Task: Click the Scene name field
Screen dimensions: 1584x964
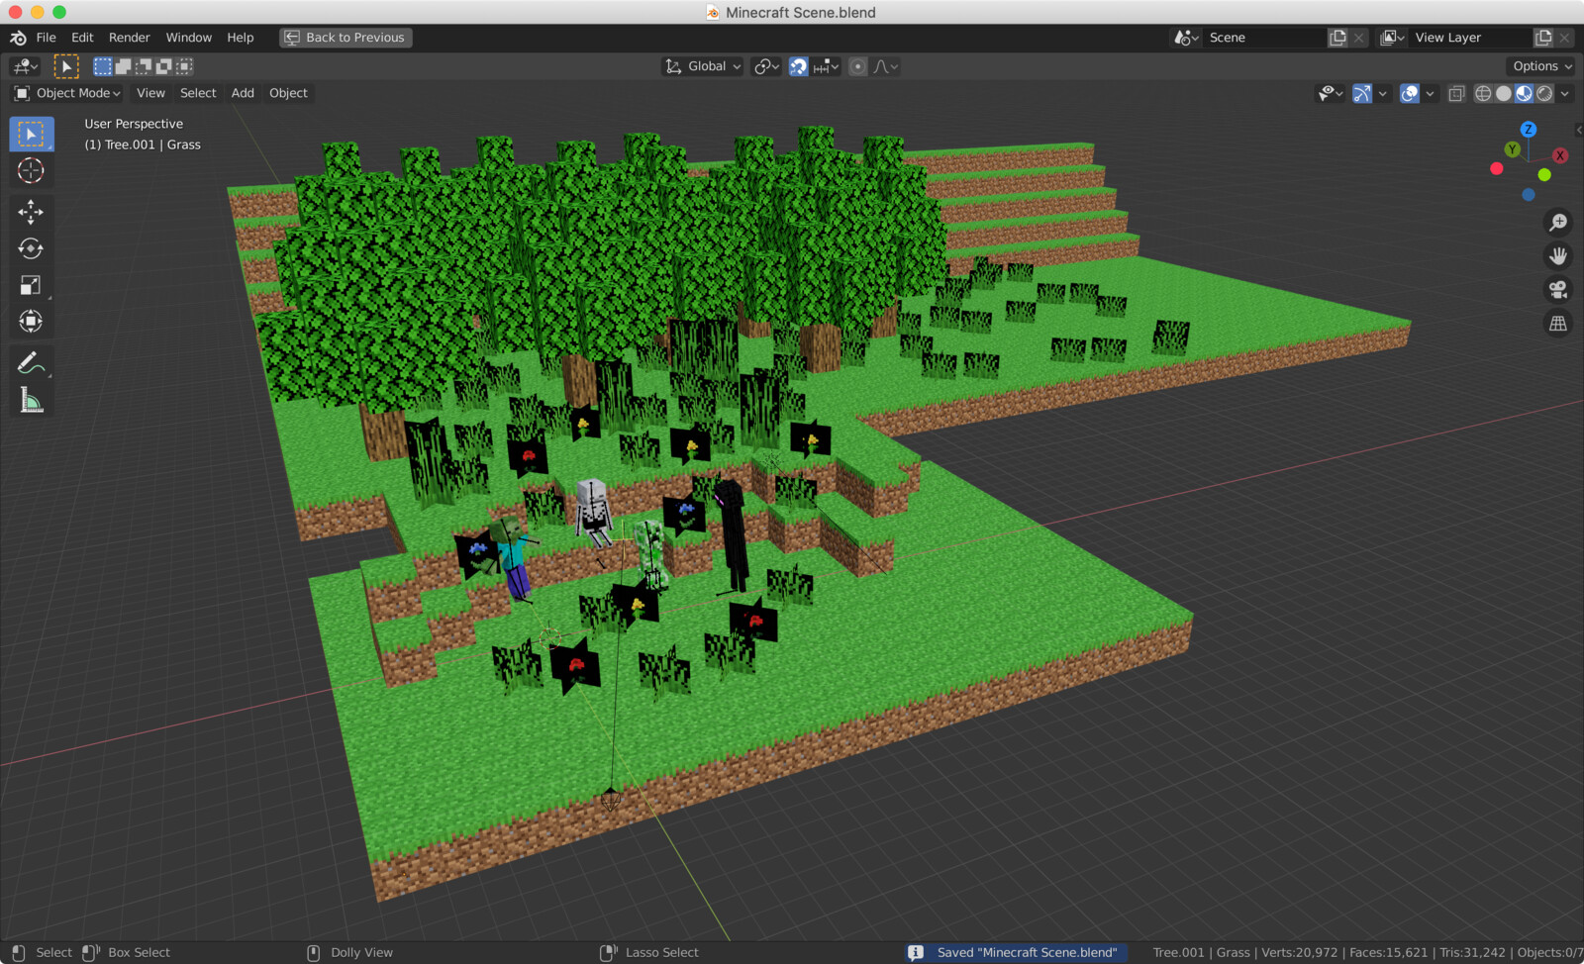Action: (x=1264, y=38)
